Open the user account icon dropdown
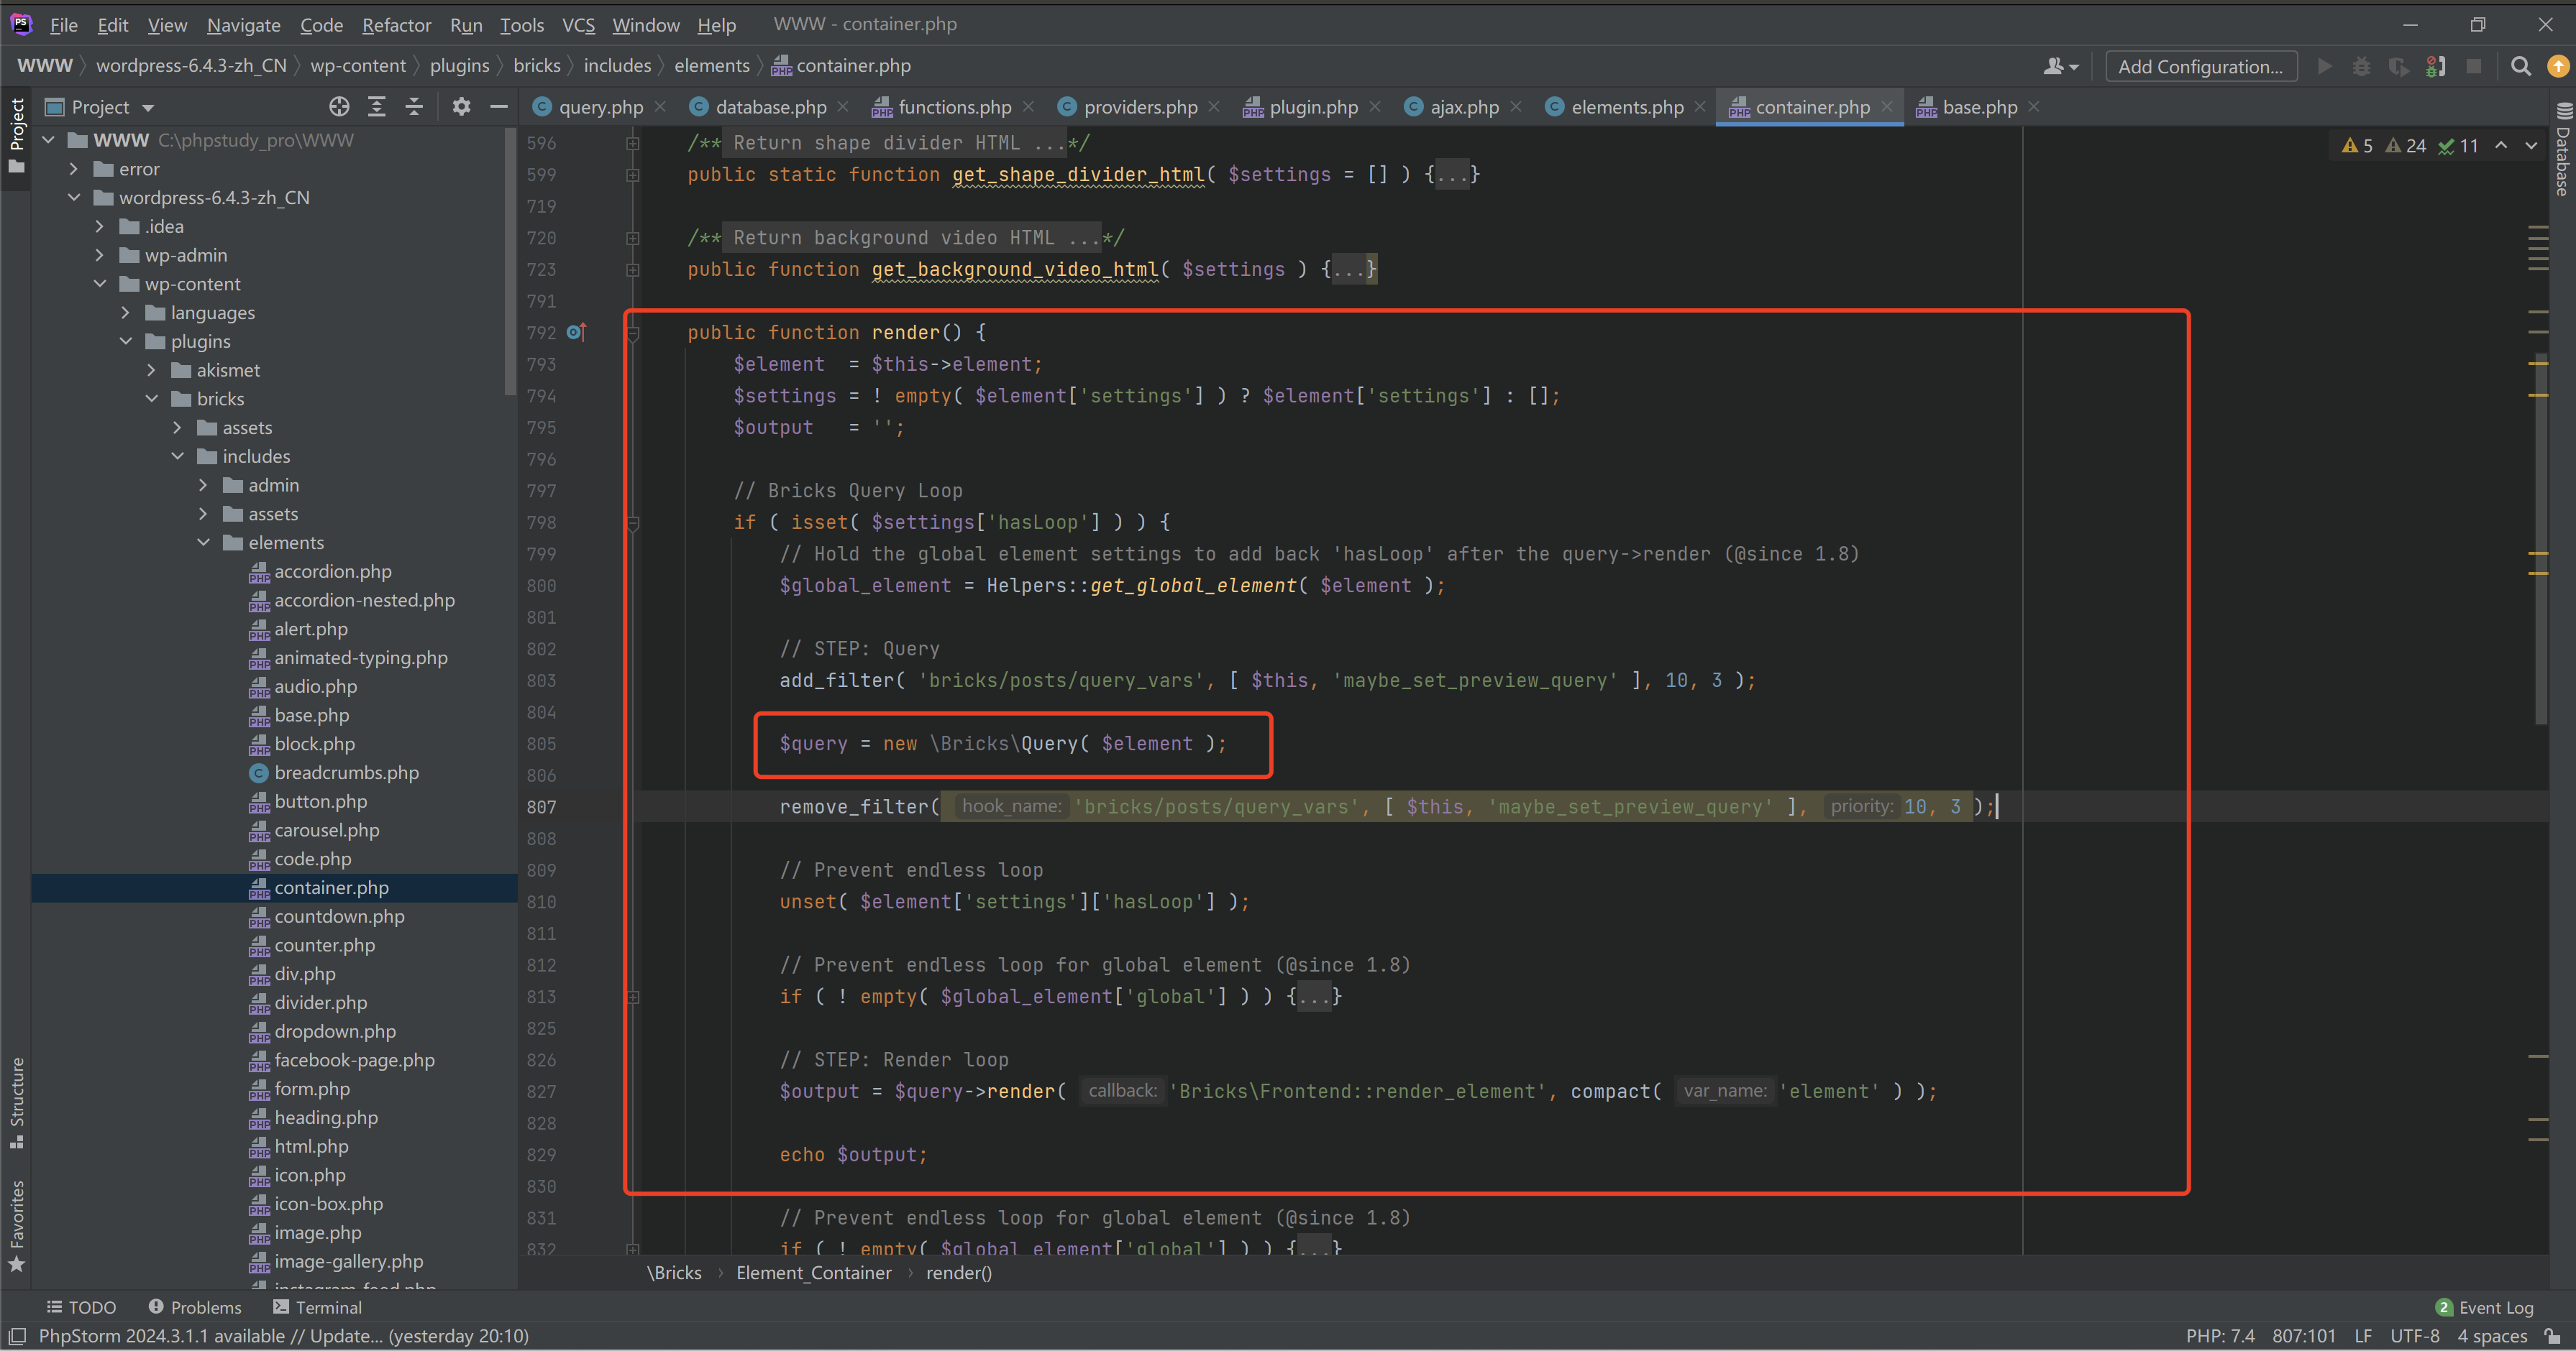 [2060, 67]
